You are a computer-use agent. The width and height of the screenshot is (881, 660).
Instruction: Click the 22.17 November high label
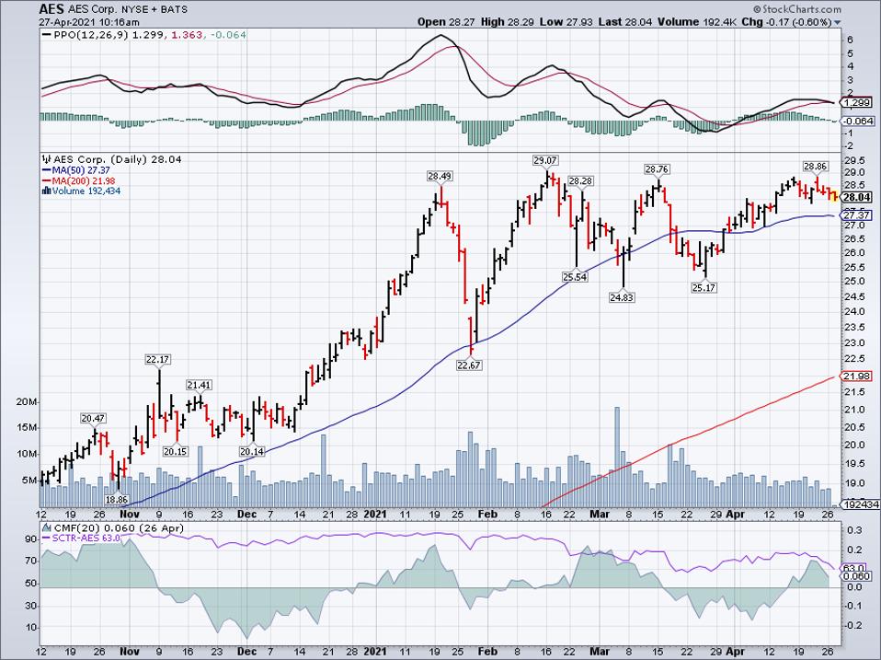click(158, 359)
